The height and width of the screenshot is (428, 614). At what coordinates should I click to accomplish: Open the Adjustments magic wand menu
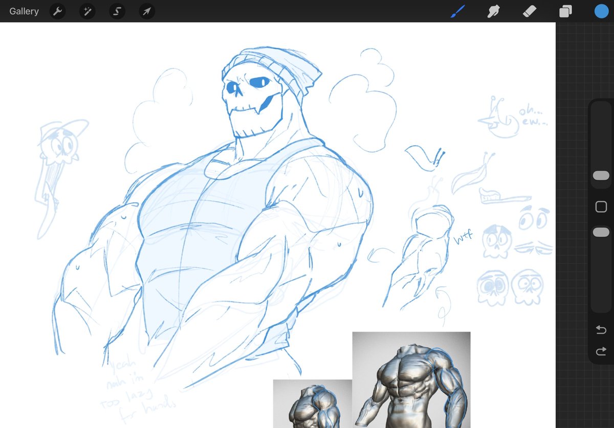(87, 11)
